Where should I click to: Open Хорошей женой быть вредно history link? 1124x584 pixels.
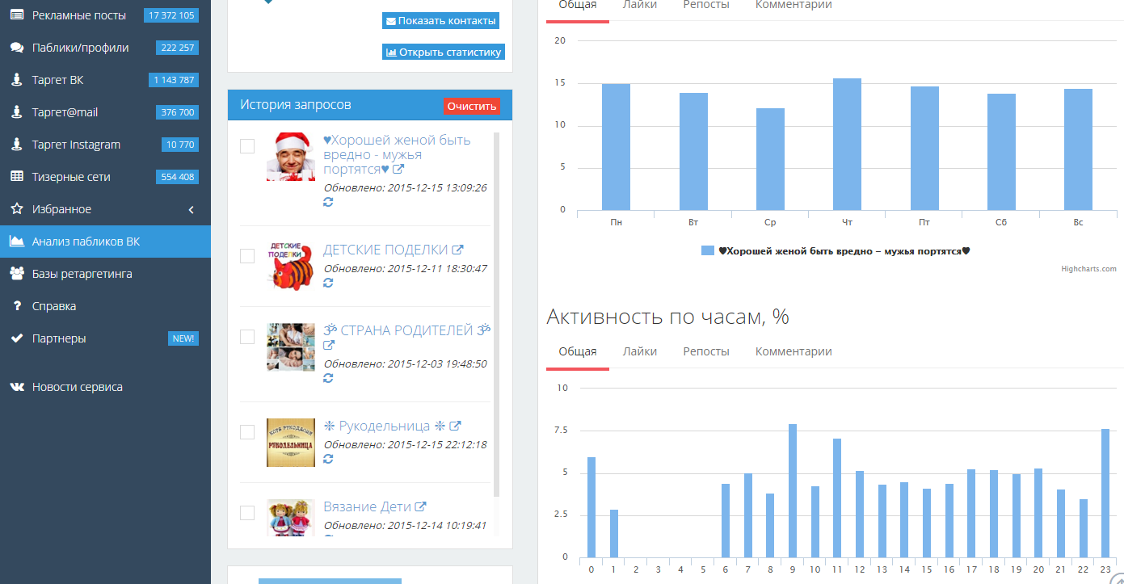(x=397, y=155)
